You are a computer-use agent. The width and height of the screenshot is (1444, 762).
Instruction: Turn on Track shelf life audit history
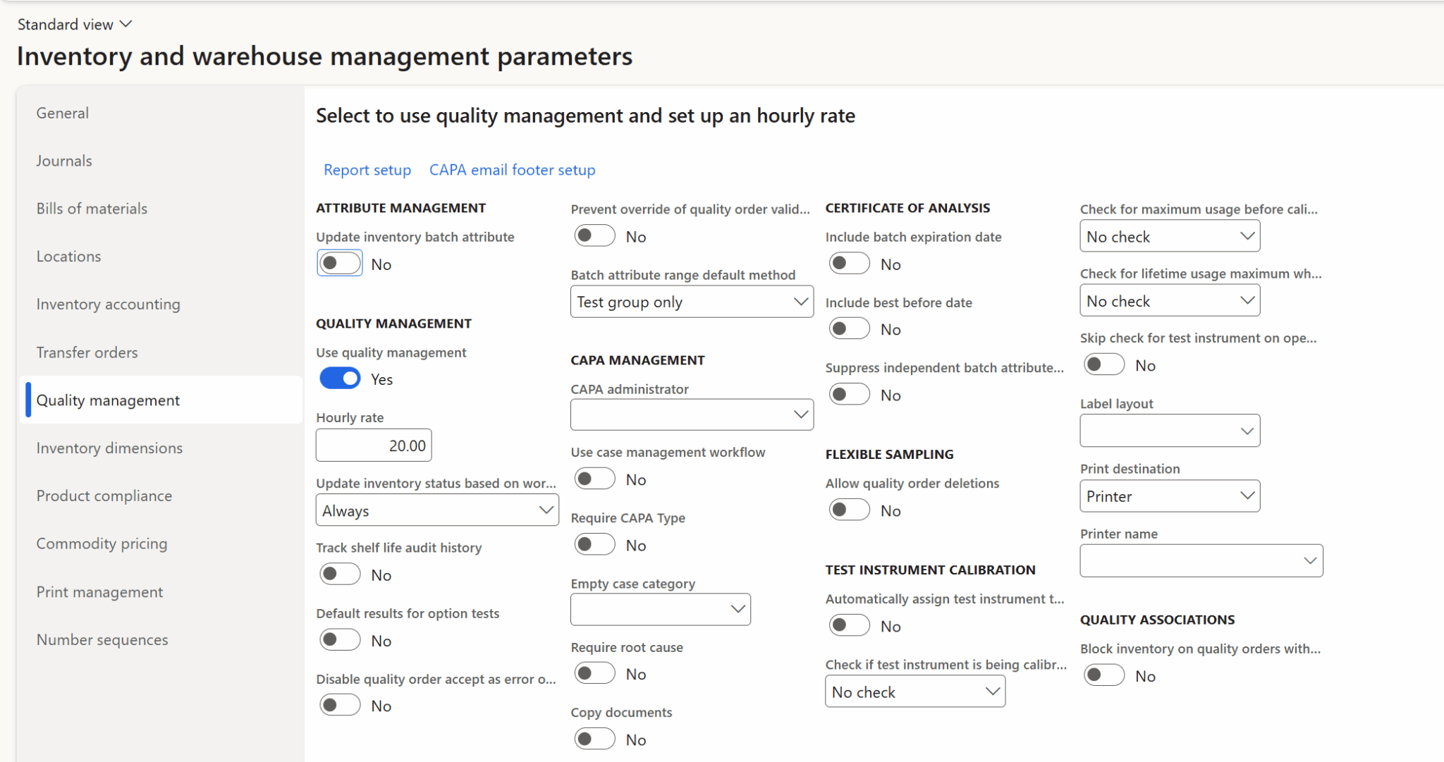(x=340, y=574)
